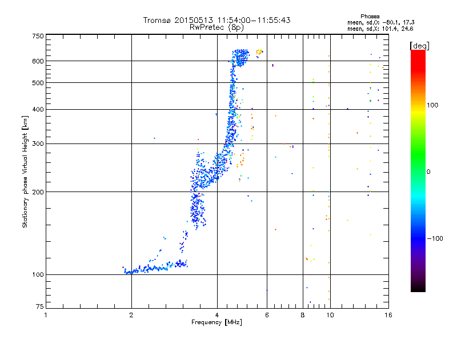Click the 'Phases' header label
This screenshot has height=343, width=457.
point(370,17)
